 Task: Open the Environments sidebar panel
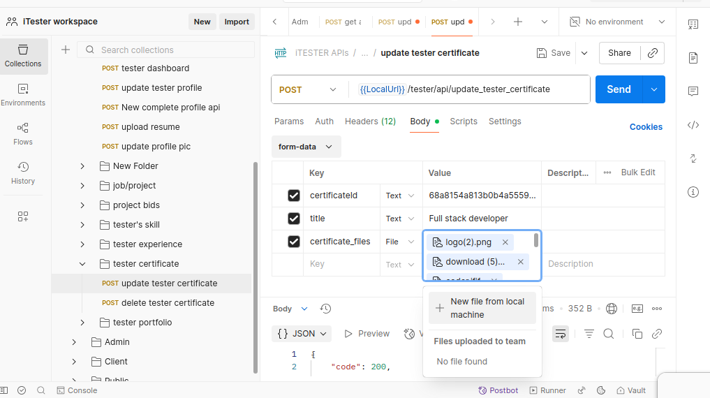pyautogui.click(x=23, y=94)
